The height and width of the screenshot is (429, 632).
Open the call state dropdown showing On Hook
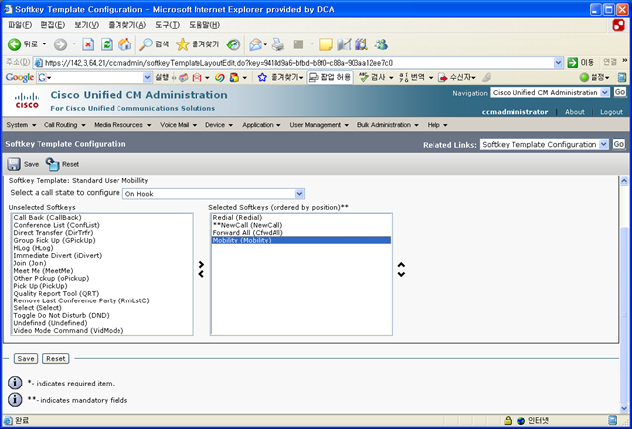(x=213, y=194)
